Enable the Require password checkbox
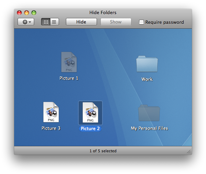Screen dimensions: 206x174 141,22
